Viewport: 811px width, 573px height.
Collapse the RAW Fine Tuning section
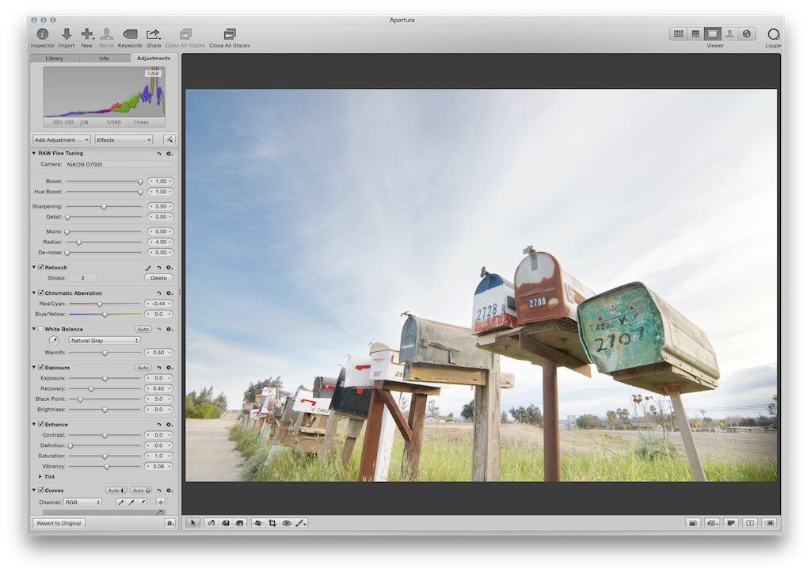pos(34,154)
